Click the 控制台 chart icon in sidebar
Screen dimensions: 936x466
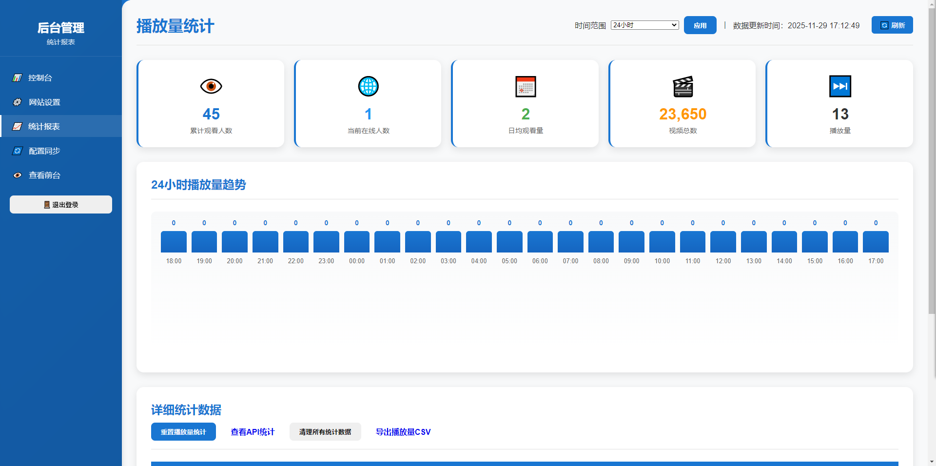(18, 78)
